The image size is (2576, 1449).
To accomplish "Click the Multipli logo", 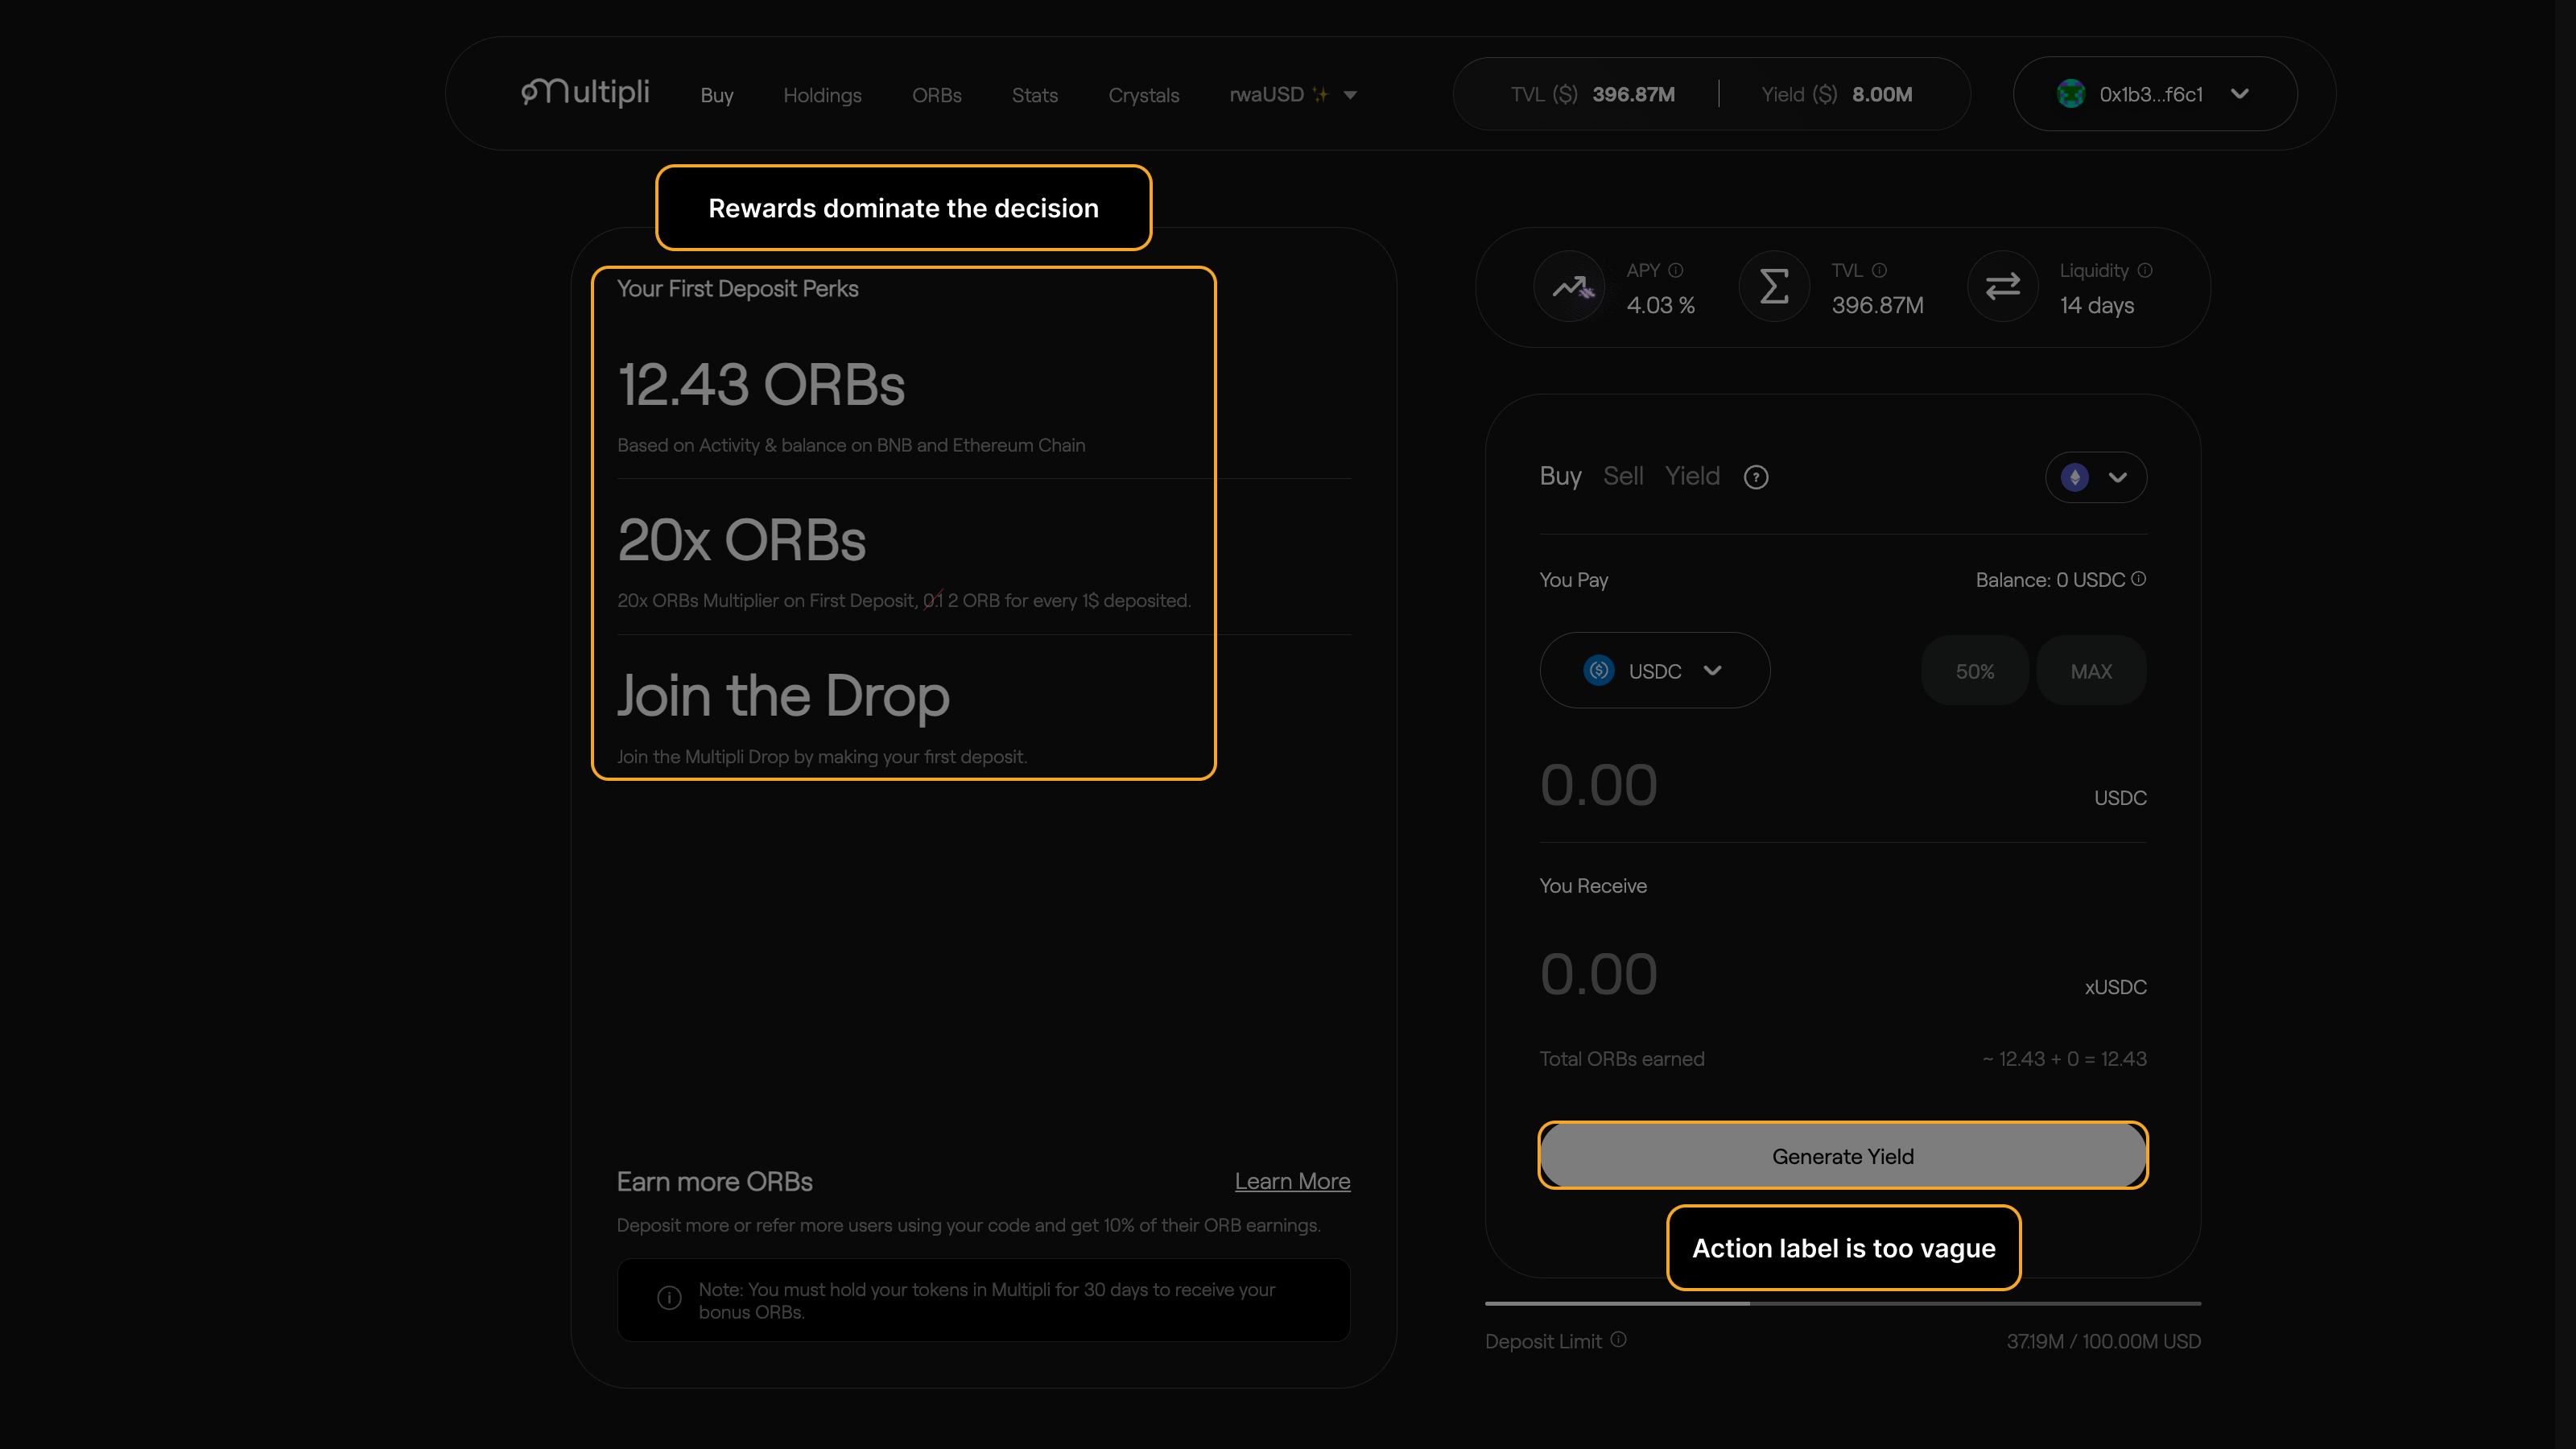I will click(585, 93).
